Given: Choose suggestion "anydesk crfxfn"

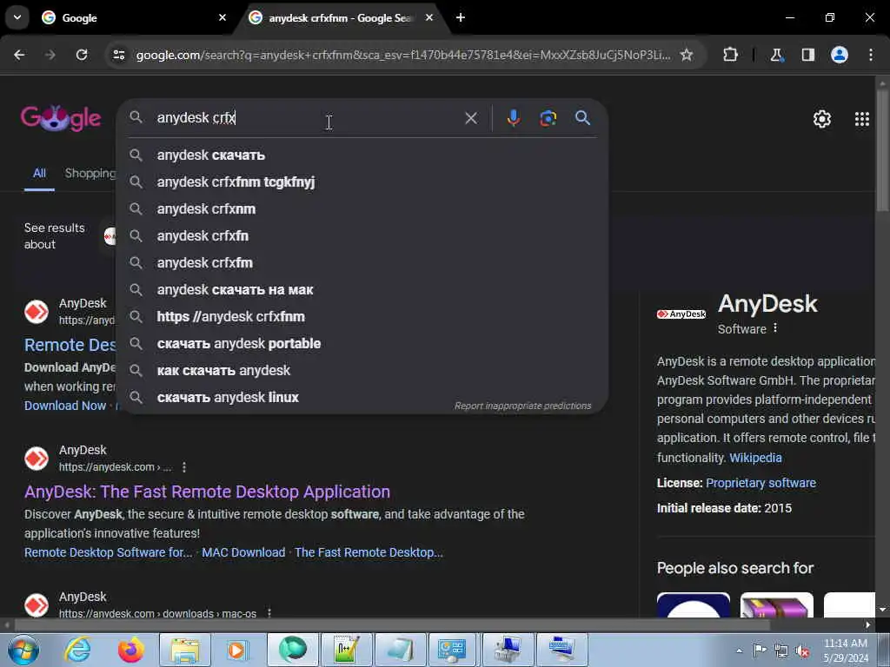Looking at the screenshot, I should click(362, 236).
